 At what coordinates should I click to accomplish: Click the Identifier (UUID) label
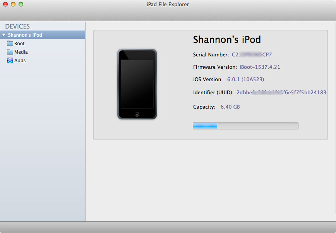pyautogui.click(x=213, y=92)
